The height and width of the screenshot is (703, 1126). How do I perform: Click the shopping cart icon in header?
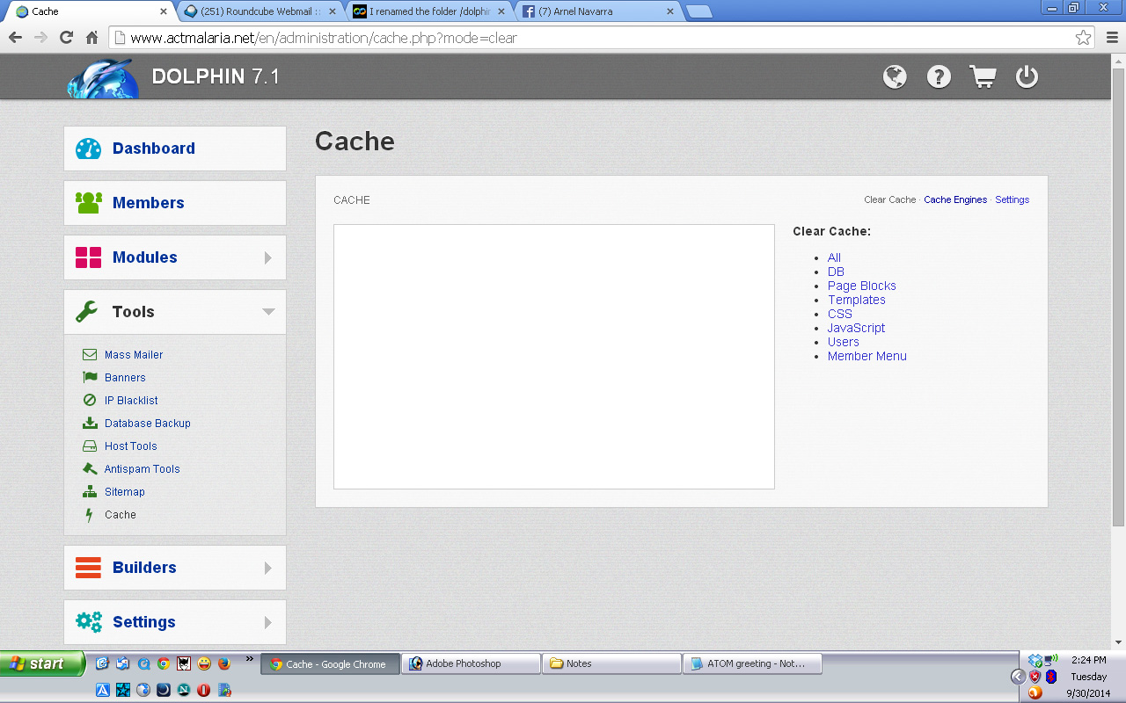pos(983,76)
